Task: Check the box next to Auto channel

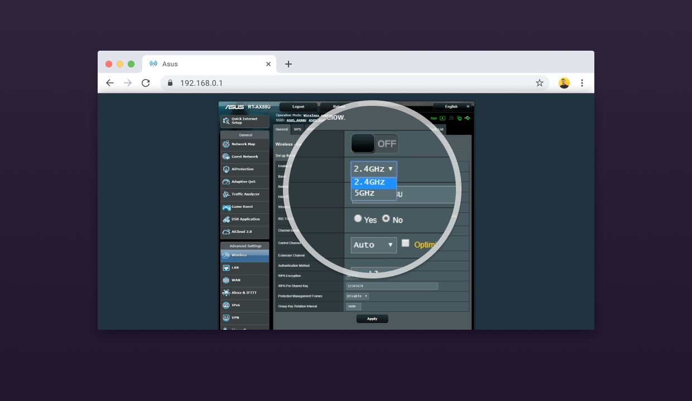Action: pos(406,243)
